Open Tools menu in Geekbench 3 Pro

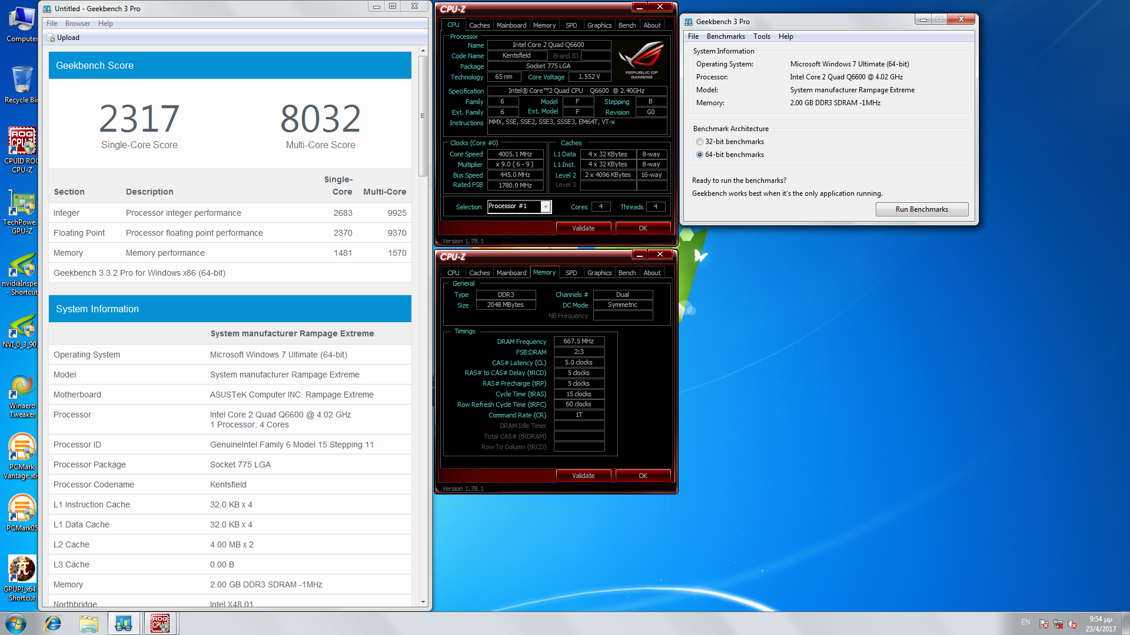click(762, 36)
